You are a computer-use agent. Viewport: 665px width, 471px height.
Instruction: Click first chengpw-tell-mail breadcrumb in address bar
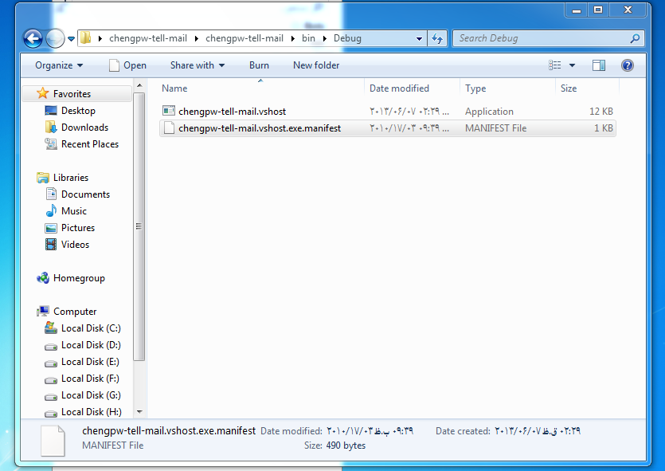pyautogui.click(x=148, y=38)
